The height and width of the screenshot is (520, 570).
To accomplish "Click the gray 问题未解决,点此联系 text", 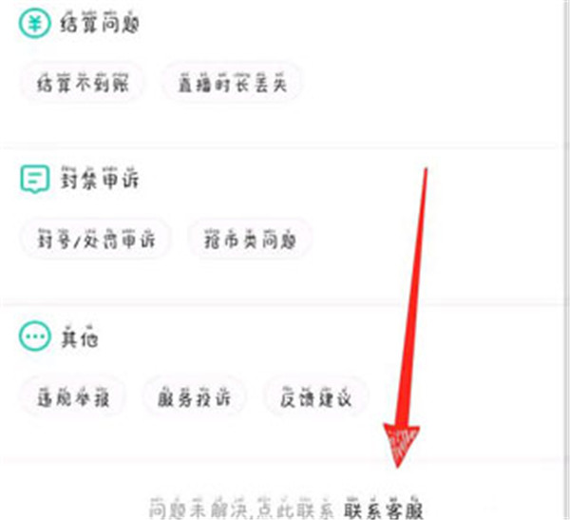I will 241,508.
